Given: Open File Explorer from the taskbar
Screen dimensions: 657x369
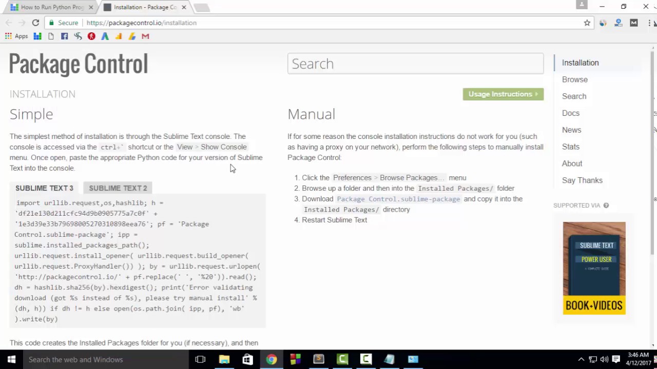Looking at the screenshot, I should (x=224, y=359).
